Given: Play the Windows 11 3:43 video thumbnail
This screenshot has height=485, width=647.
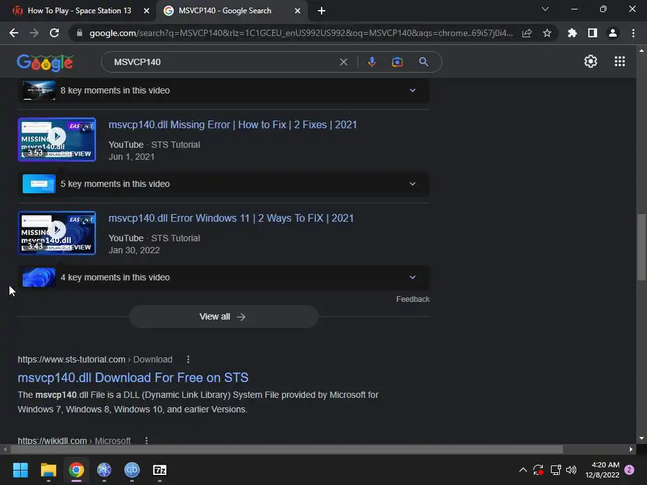Looking at the screenshot, I should (x=57, y=233).
